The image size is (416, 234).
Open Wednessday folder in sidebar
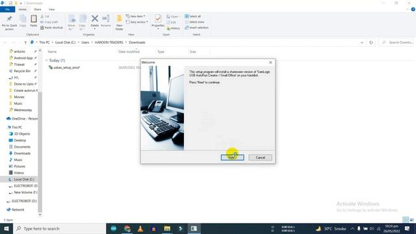pyautogui.click(x=23, y=110)
